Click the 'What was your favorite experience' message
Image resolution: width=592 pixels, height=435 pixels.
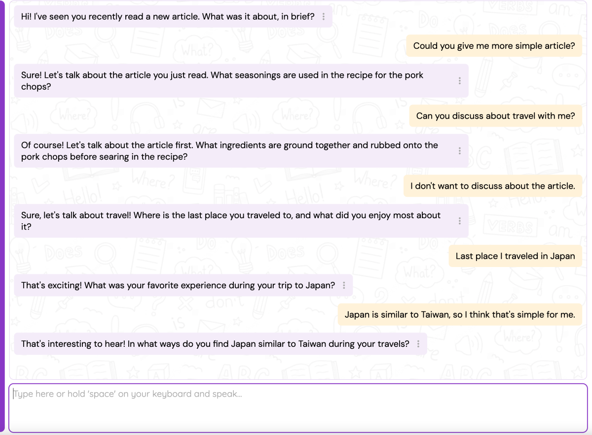(x=178, y=285)
